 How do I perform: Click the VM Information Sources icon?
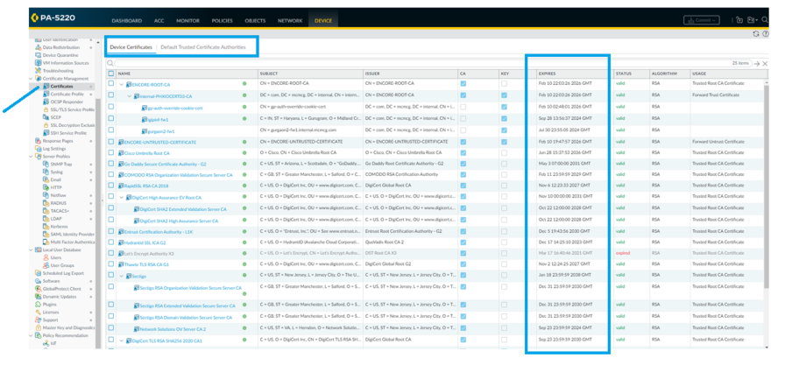(38, 63)
